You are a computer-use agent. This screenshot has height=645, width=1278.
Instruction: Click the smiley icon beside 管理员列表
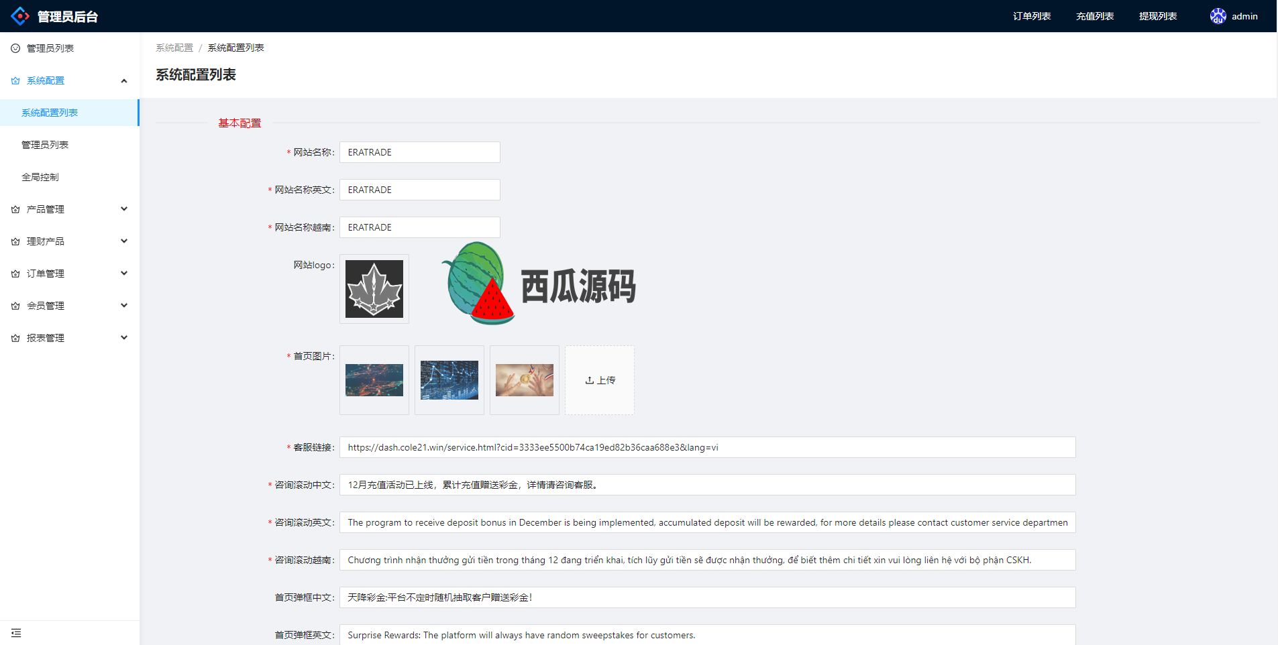click(x=15, y=48)
